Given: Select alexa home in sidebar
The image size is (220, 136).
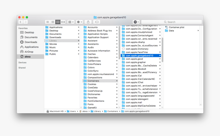Looking at the screenshot, I should point(30,57).
